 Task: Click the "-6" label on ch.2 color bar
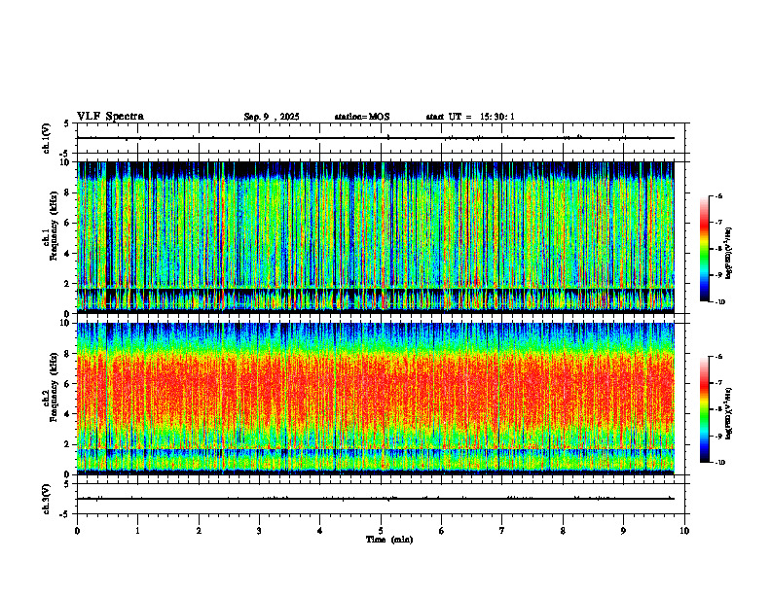[x=718, y=357]
